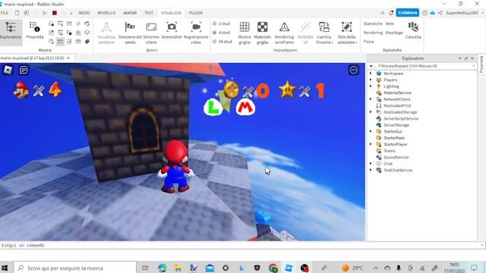Open the SuperRedGuyDEV account dropdown
The image size is (486, 273).
[465, 13]
